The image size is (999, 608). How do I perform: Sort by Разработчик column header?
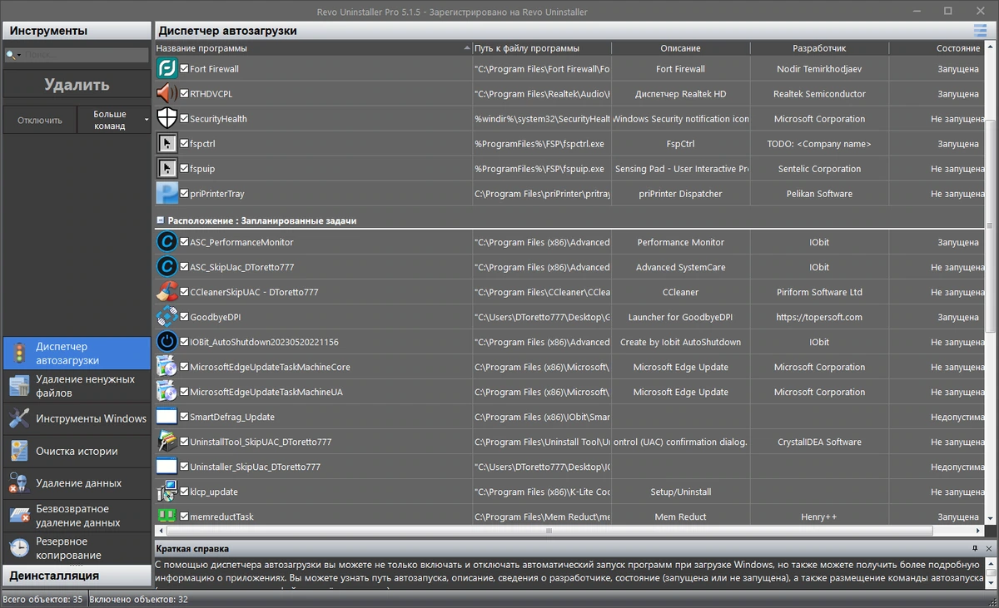[x=819, y=48]
